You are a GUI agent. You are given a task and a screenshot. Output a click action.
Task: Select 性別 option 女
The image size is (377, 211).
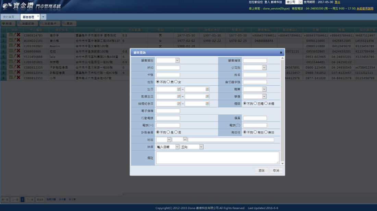click(176, 82)
